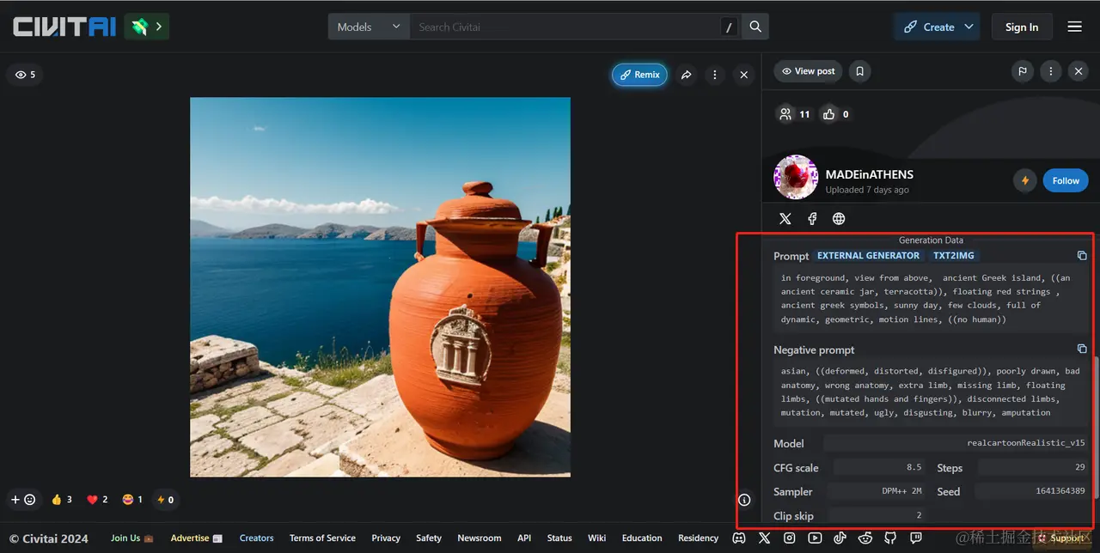1100x553 pixels.
Task: Open the YouTube footer icon
Action: pos(815,538)
